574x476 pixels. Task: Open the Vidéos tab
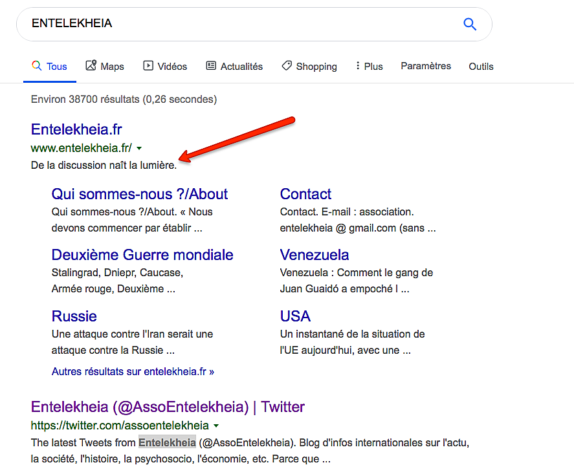point(165,66)
